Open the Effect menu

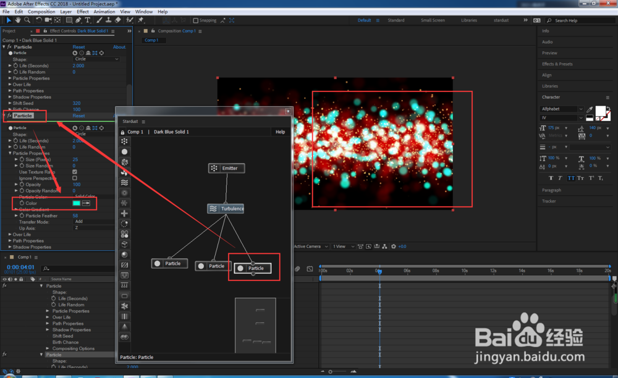click(83, 12)
